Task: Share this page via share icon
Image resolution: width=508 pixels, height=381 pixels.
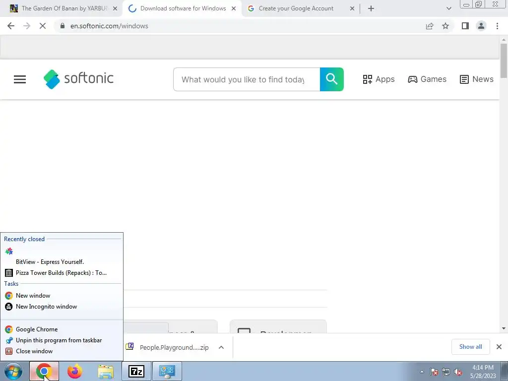Action: click(x=430, y=26)
